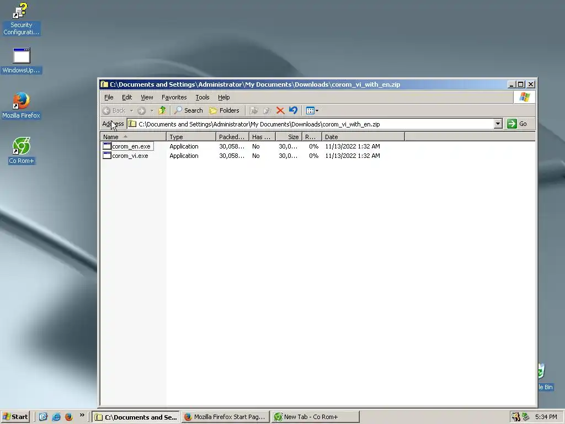The height and width of the screenshot is (424, 565).
Task: Open the Views dropdown button
Action: click(x=312, y=110)
